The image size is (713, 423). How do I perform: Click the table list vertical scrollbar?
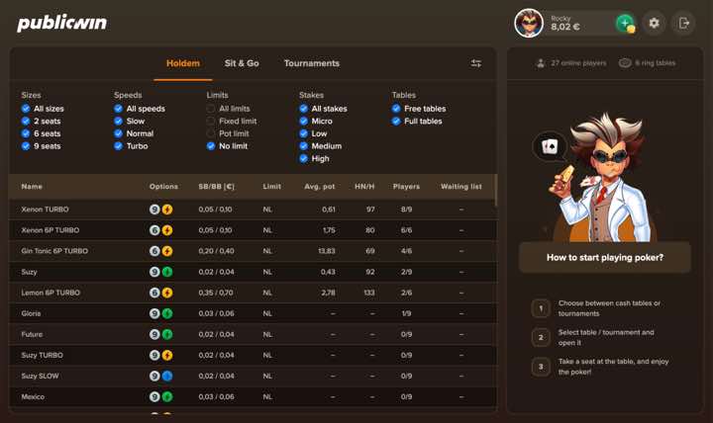tap(495, 193)
